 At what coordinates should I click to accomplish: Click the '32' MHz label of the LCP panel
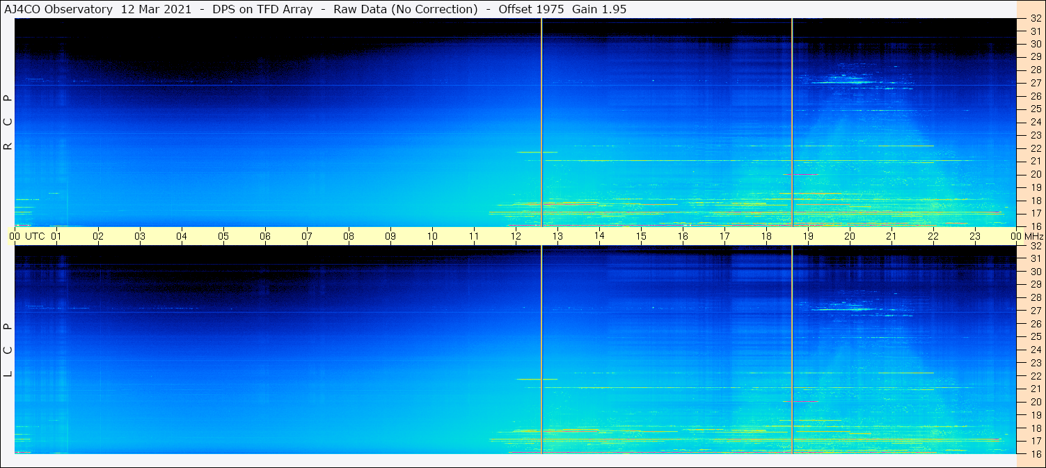pos(1036,246)
